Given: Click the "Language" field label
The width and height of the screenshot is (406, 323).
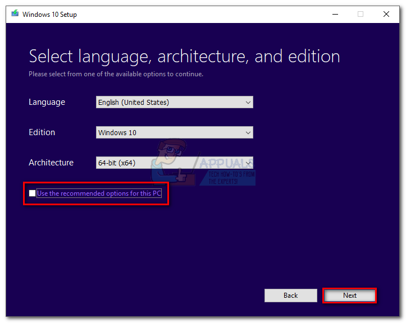Looking at the screenshot, I should (47, 102).
